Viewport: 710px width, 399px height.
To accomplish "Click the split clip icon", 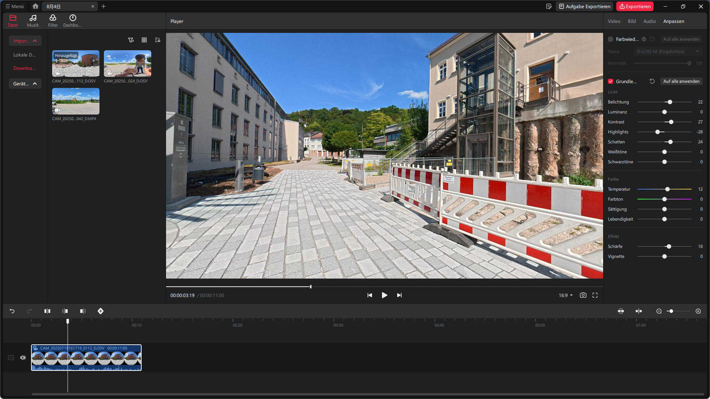I will 47,311.
